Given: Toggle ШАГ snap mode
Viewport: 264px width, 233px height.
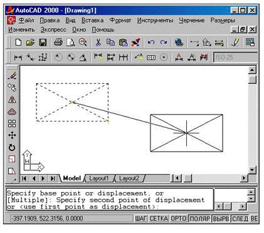Looking at the screenshot, I should pyautogui.click(x=141, y=219).
